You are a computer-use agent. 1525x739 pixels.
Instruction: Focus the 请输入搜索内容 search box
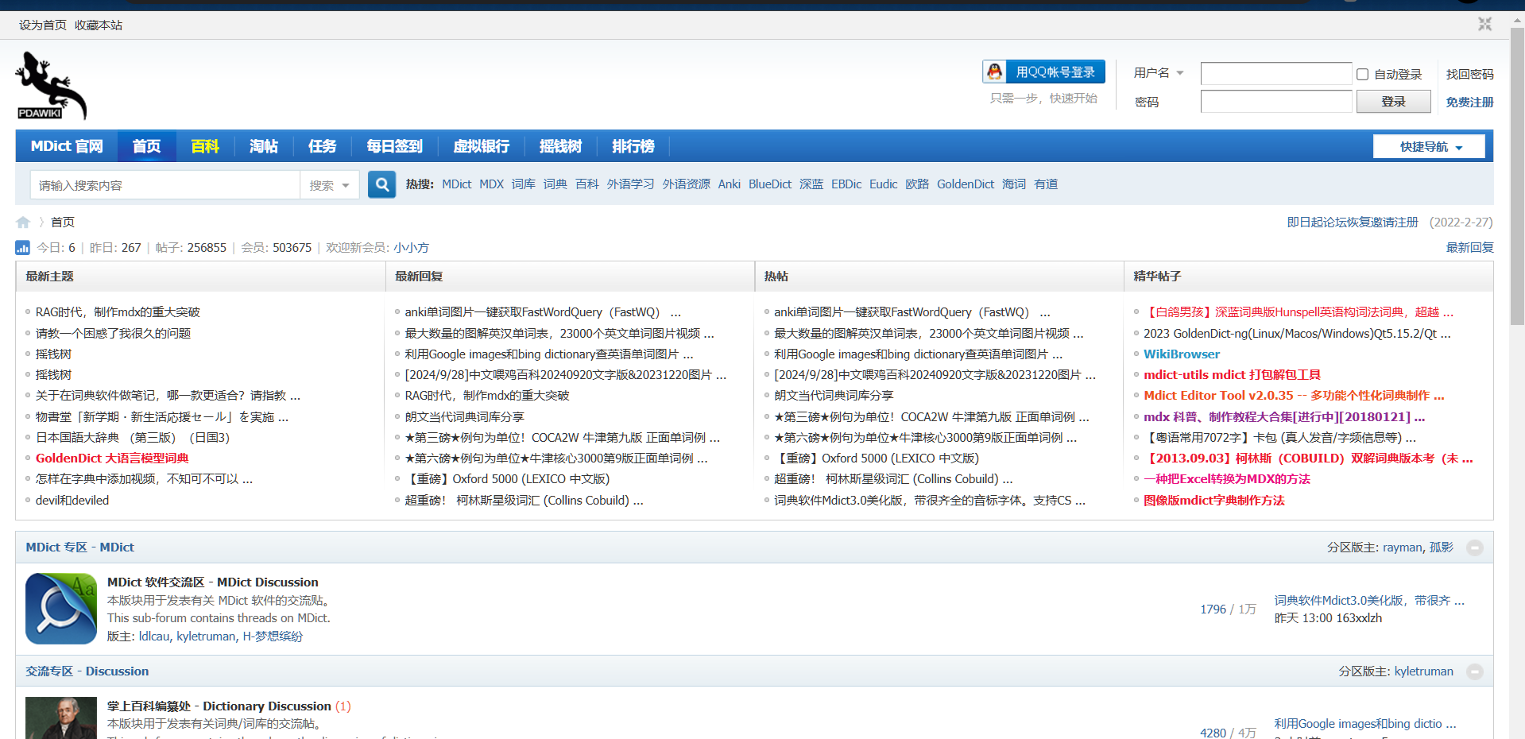[164, 185]
